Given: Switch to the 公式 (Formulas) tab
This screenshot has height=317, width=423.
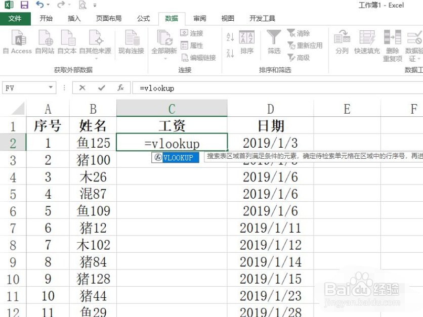Looking at the screenshot, I should [x=143, y=18].
